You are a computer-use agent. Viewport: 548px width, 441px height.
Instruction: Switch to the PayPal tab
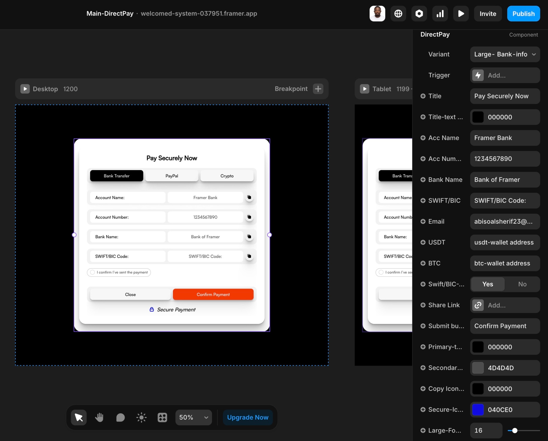pos(172,176)
